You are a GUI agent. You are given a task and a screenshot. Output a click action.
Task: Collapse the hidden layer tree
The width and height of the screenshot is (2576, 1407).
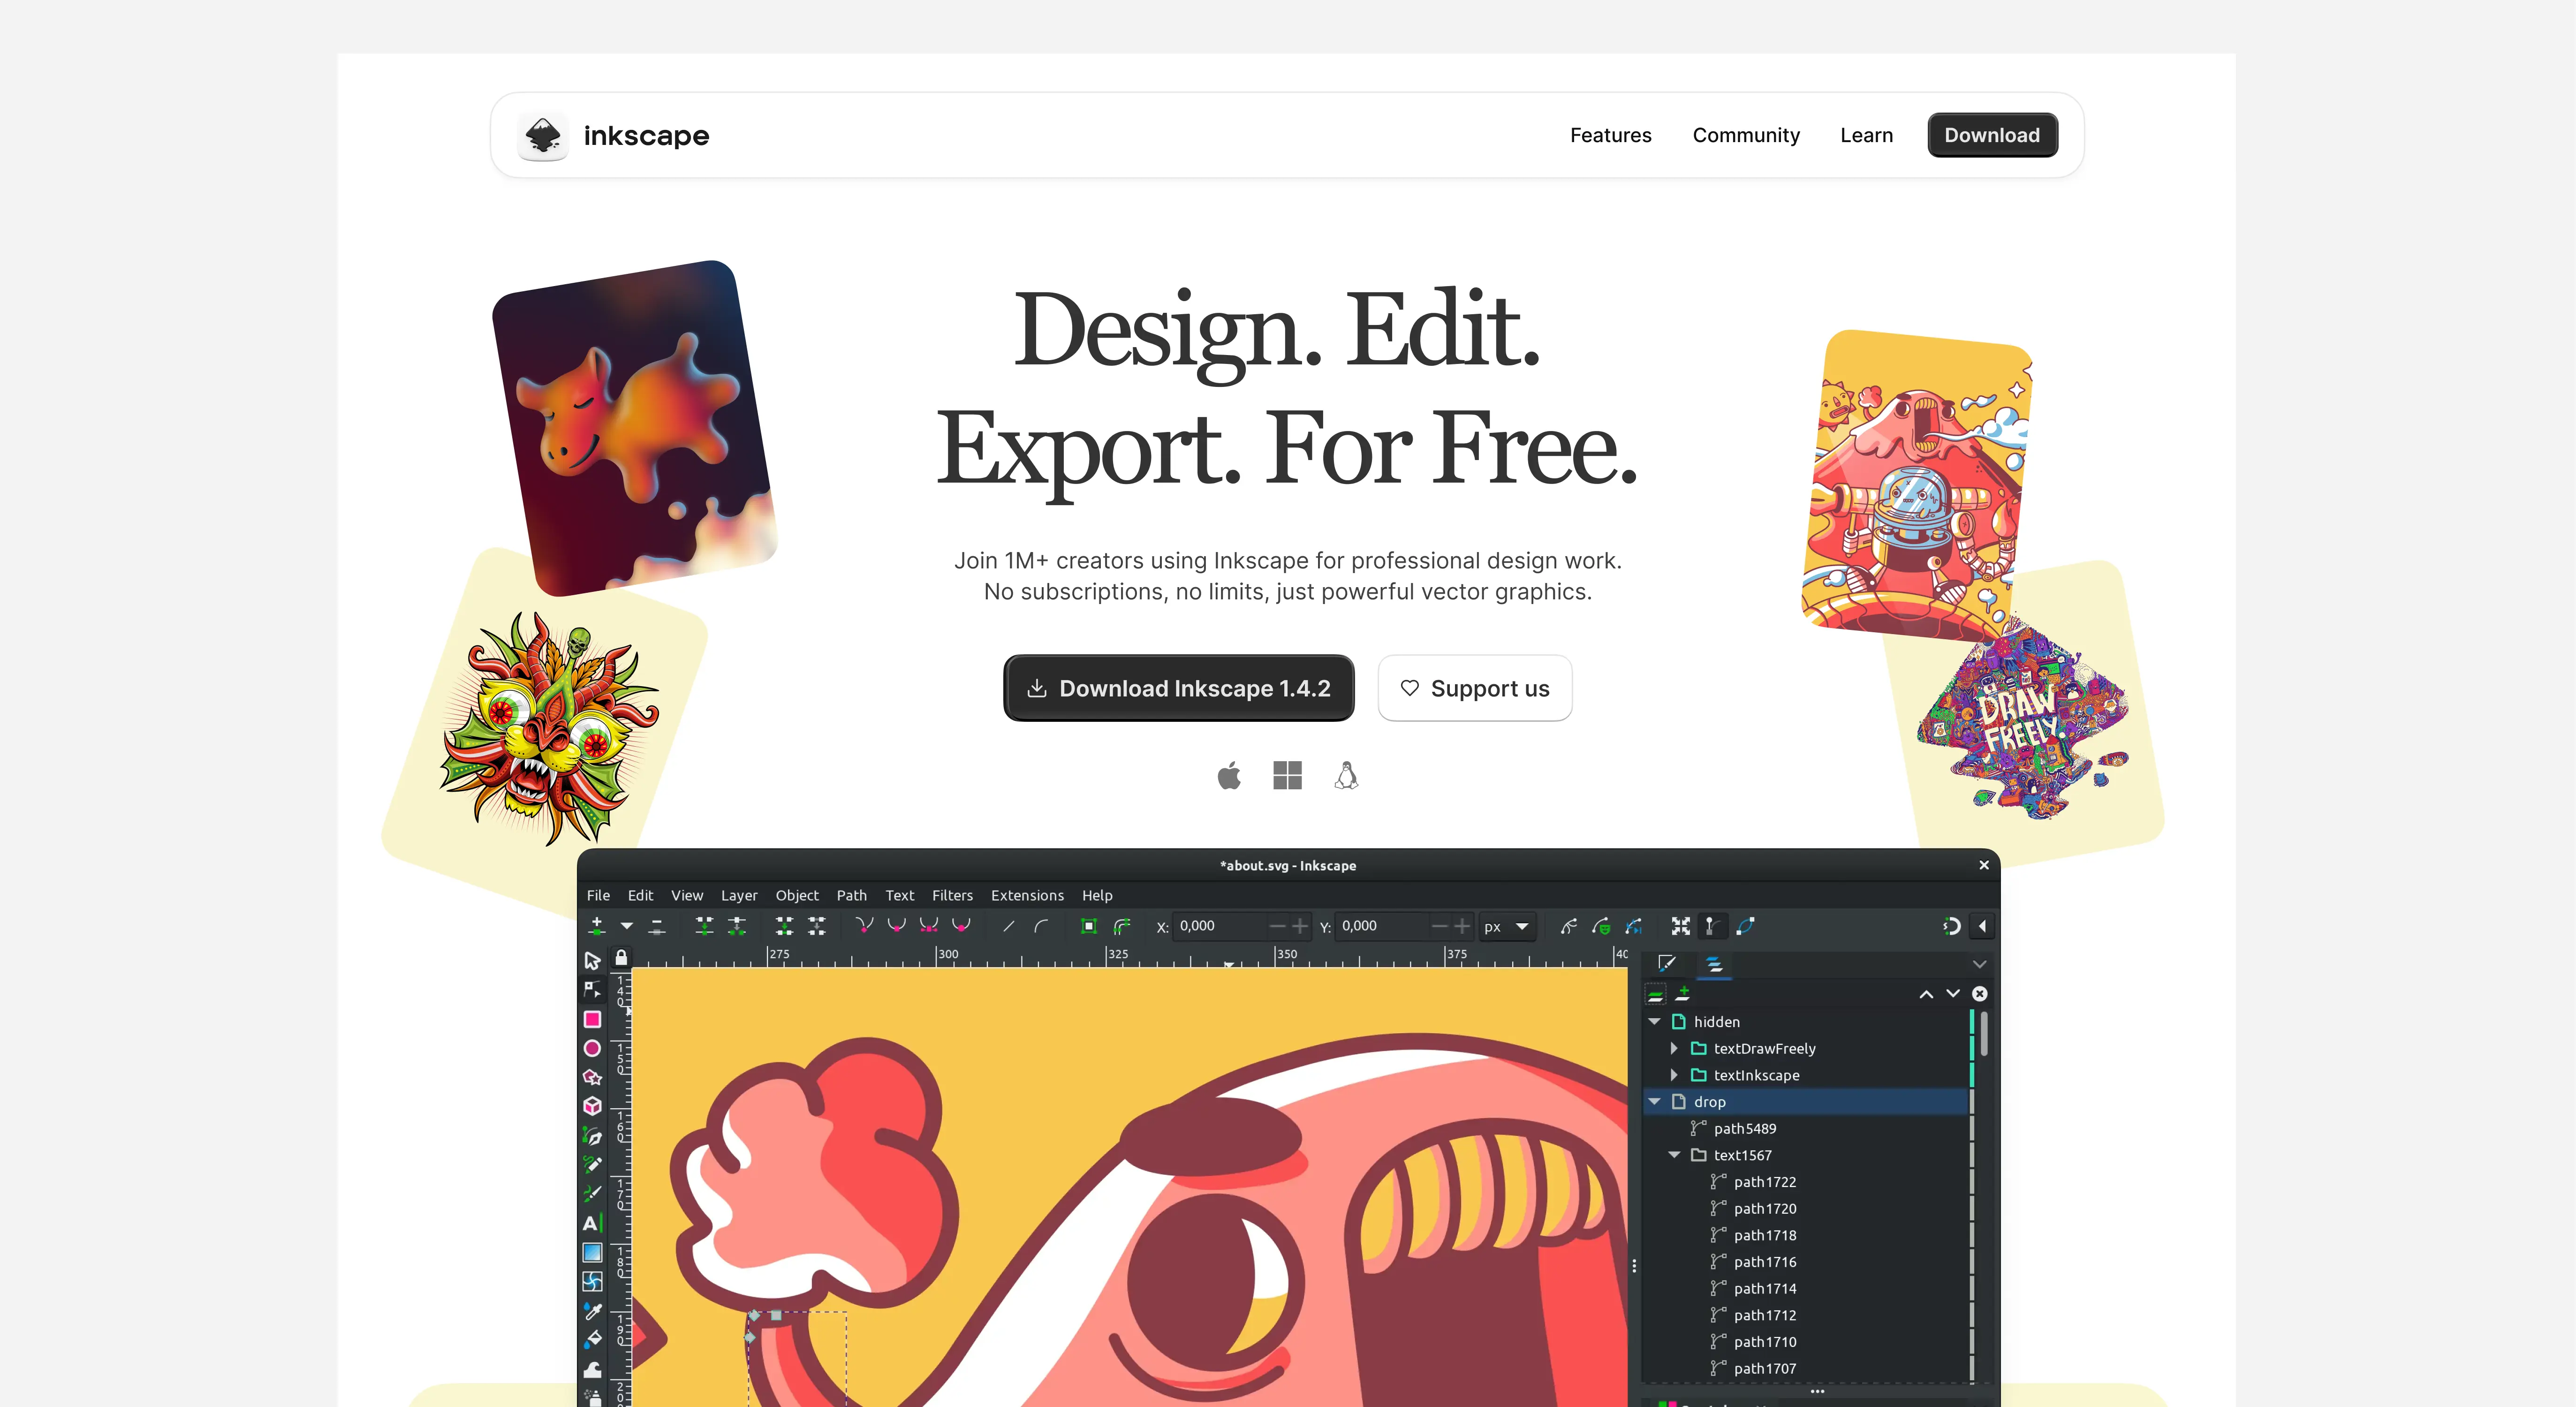coord(1654,1021)
